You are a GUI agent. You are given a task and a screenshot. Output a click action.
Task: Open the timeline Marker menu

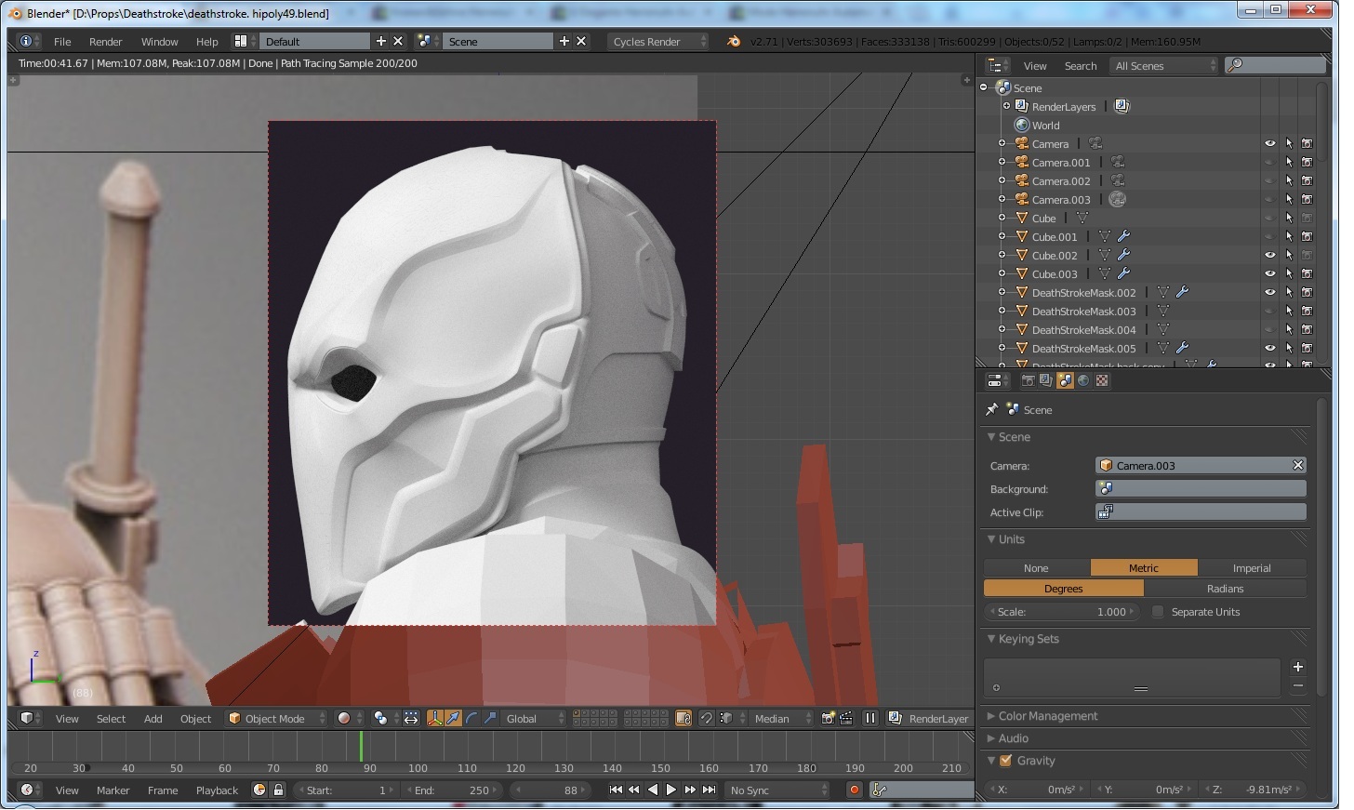pos(113,790)
